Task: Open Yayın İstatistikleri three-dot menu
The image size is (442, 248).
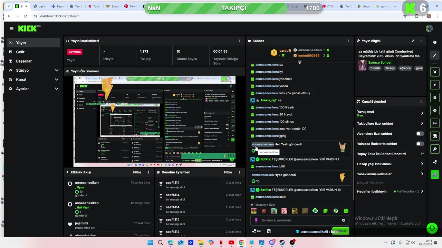Action: [239, 41]
